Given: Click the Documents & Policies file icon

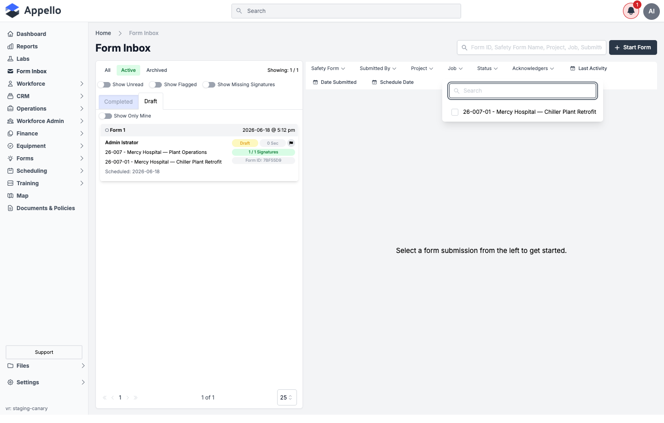Looking at the screenshot, I should (x=10, y=208).
